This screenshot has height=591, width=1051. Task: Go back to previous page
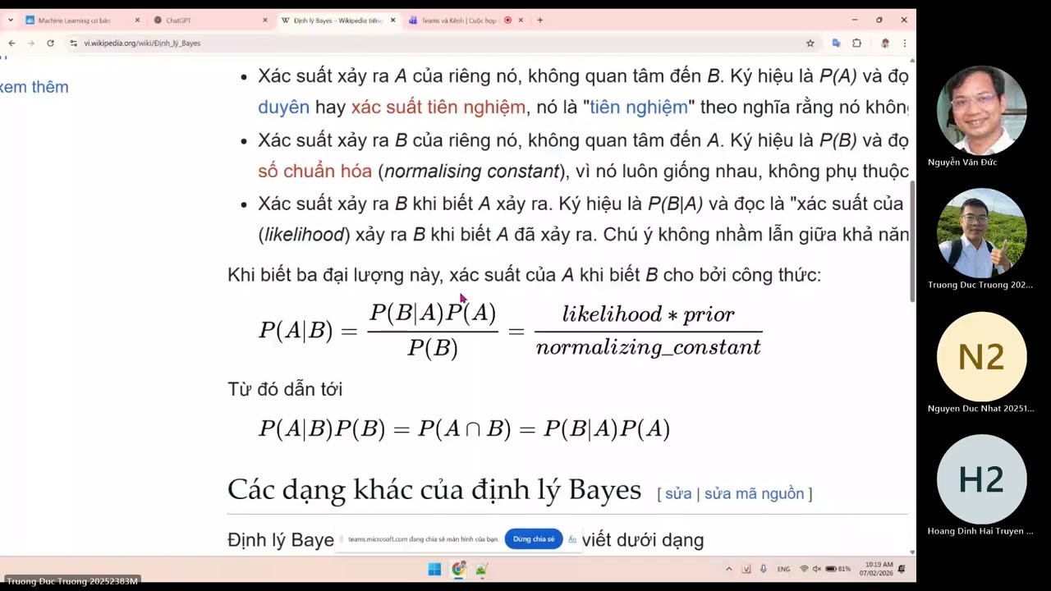point(11,43)
